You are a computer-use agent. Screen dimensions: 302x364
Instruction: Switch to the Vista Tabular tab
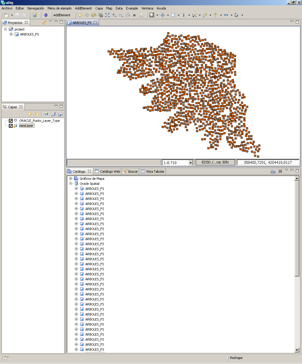point(152,172)
